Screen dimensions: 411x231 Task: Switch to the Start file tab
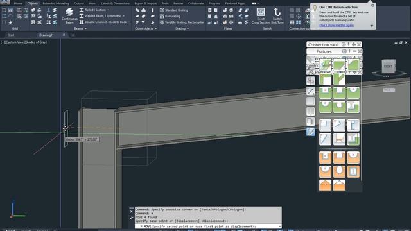(x=12, y=35)
